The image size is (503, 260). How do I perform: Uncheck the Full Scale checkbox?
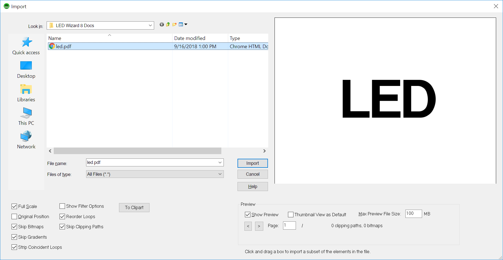pos(15,206)
